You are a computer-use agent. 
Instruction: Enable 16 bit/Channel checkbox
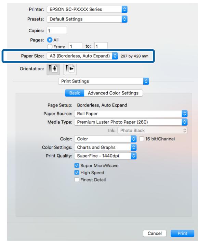(x=141, y=139)
